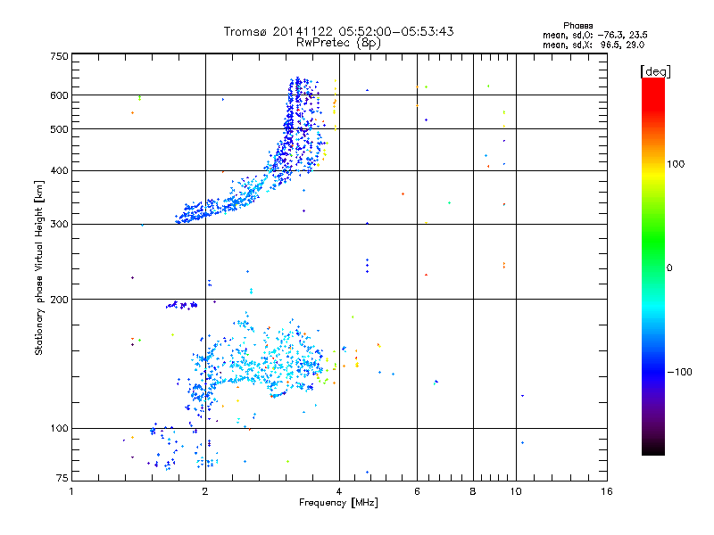Click the y-axis label '600'

coord(59,95)
